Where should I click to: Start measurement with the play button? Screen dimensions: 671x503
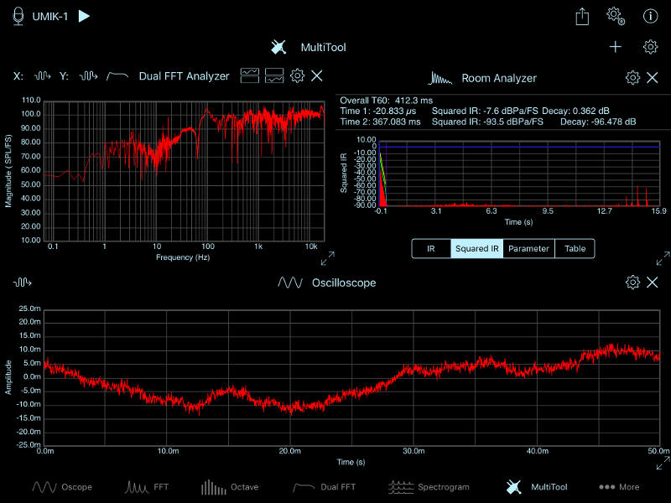(x=84, y=16)
